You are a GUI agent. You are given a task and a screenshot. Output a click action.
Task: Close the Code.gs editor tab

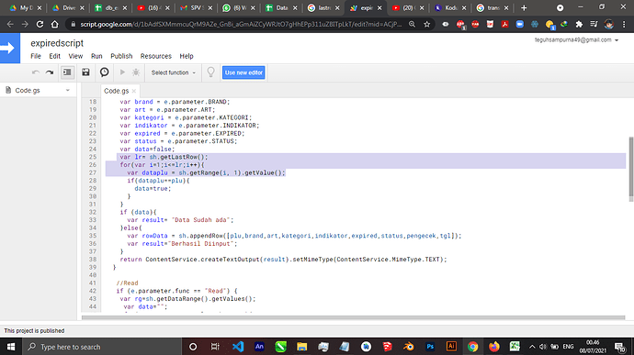[x=134, y=91]
